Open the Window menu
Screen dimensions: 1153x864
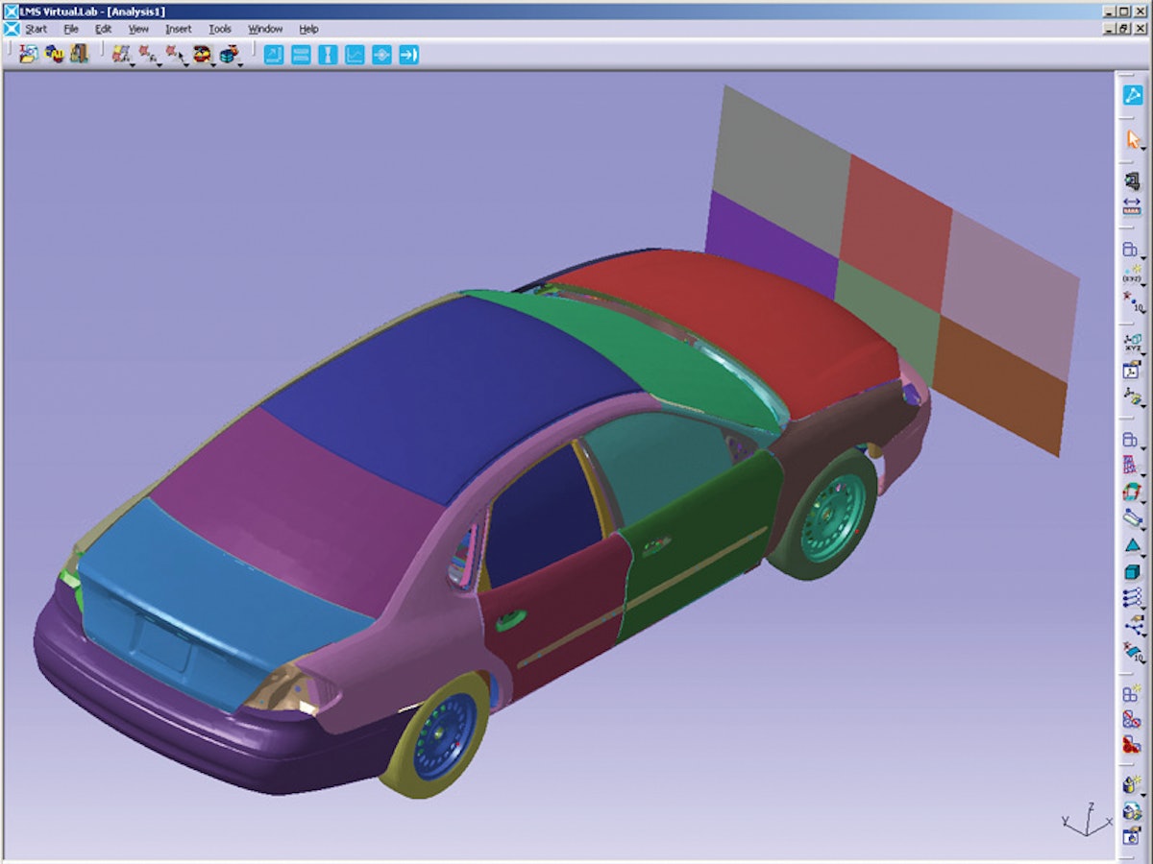(265, 29)
